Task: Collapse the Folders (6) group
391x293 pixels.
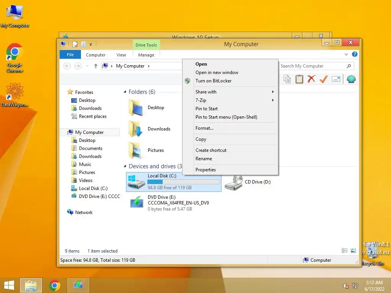Action: (125, 92)
